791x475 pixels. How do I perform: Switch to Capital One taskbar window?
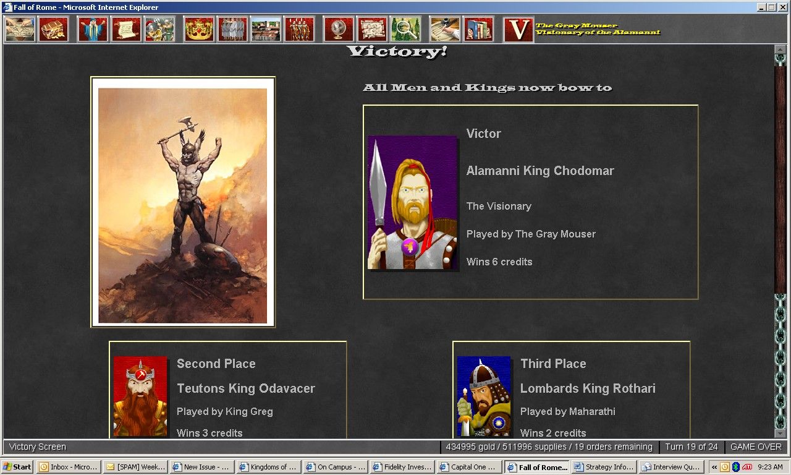coord(468,467)
